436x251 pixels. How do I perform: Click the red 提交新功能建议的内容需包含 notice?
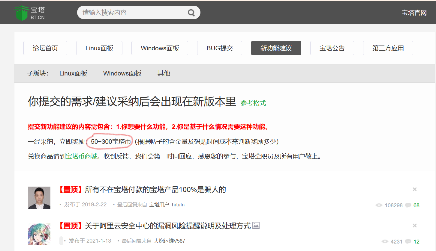point(149,127)
